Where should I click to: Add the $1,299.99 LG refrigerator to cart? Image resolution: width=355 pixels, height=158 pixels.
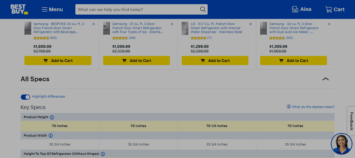click(x=215, y=60)
